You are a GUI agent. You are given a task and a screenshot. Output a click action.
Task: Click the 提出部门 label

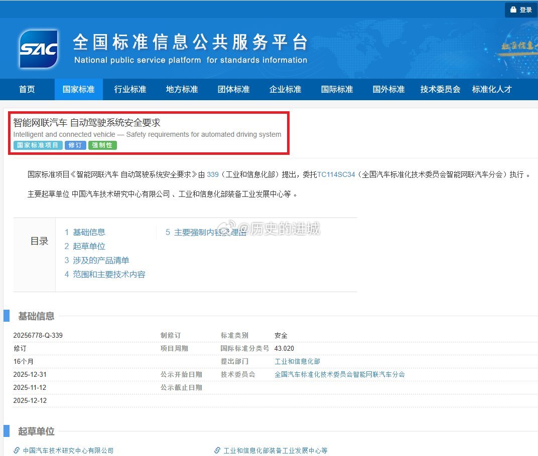[x=234, y=361]
